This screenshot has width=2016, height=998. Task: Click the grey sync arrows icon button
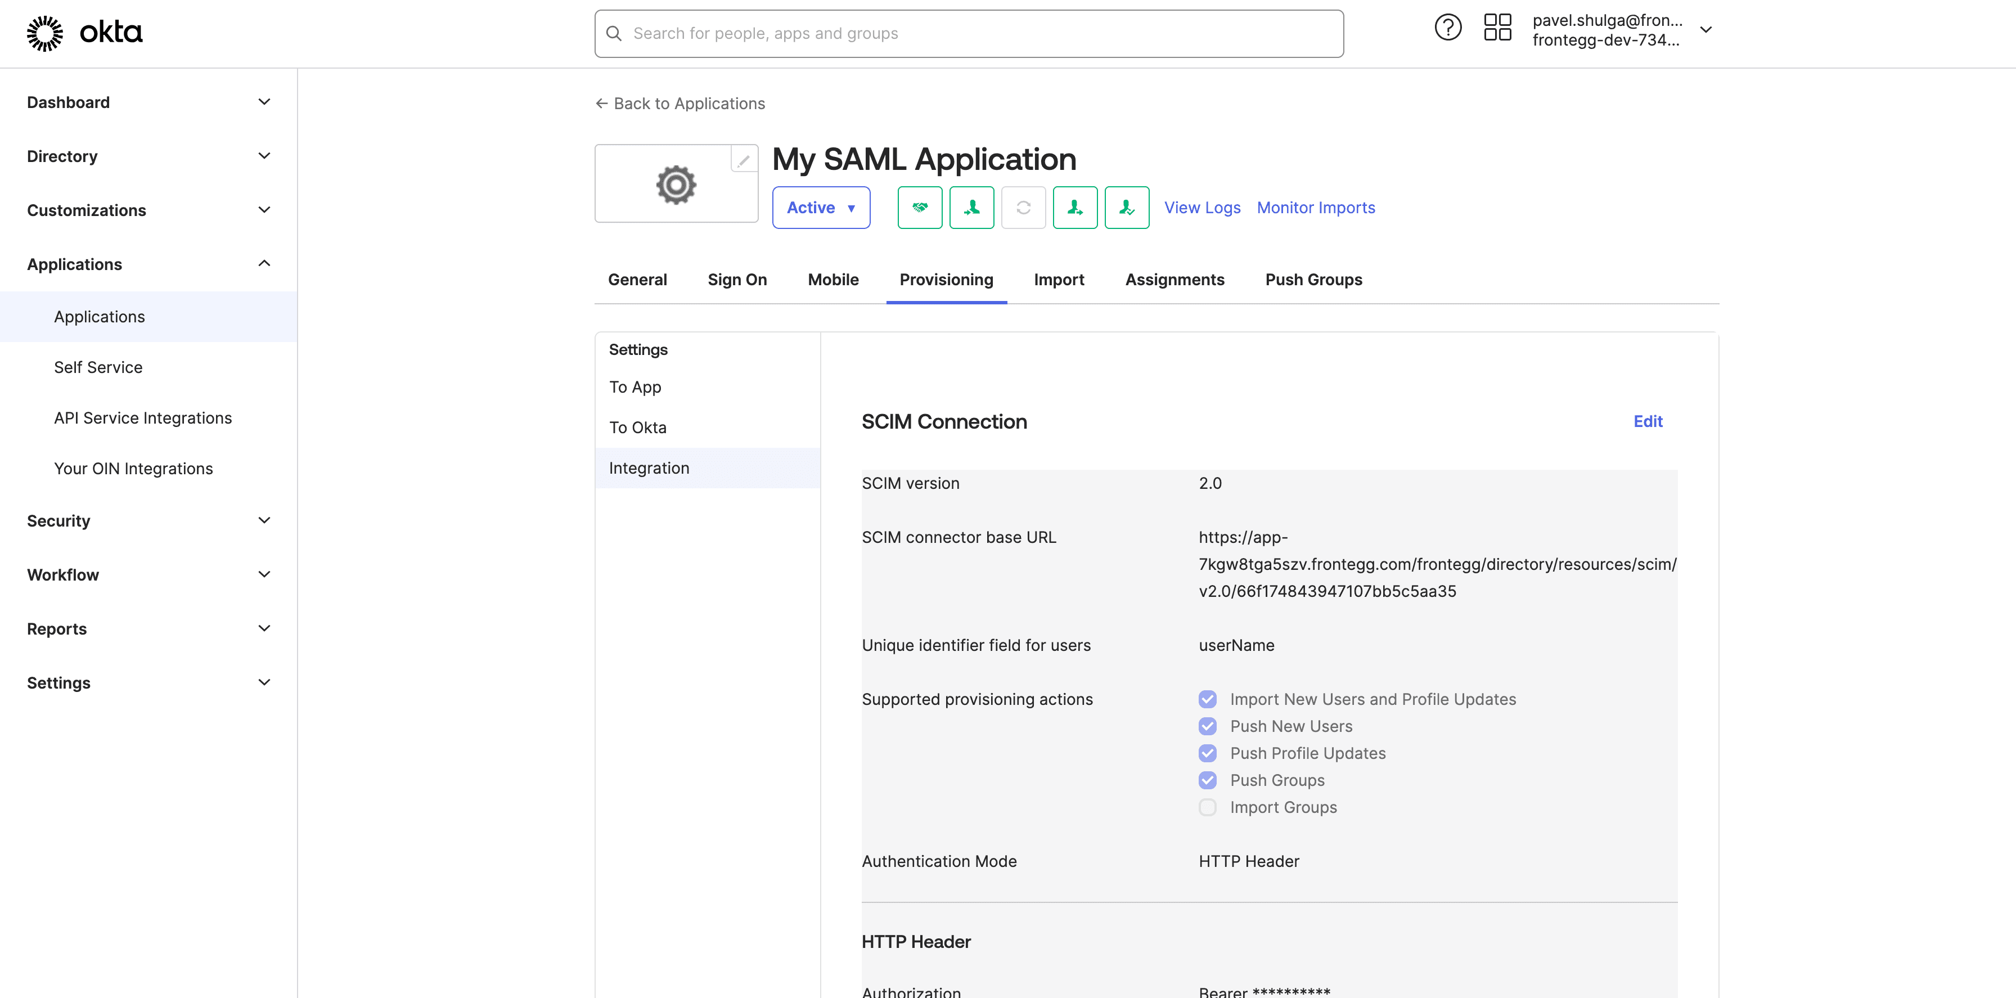pos(1023,208)
